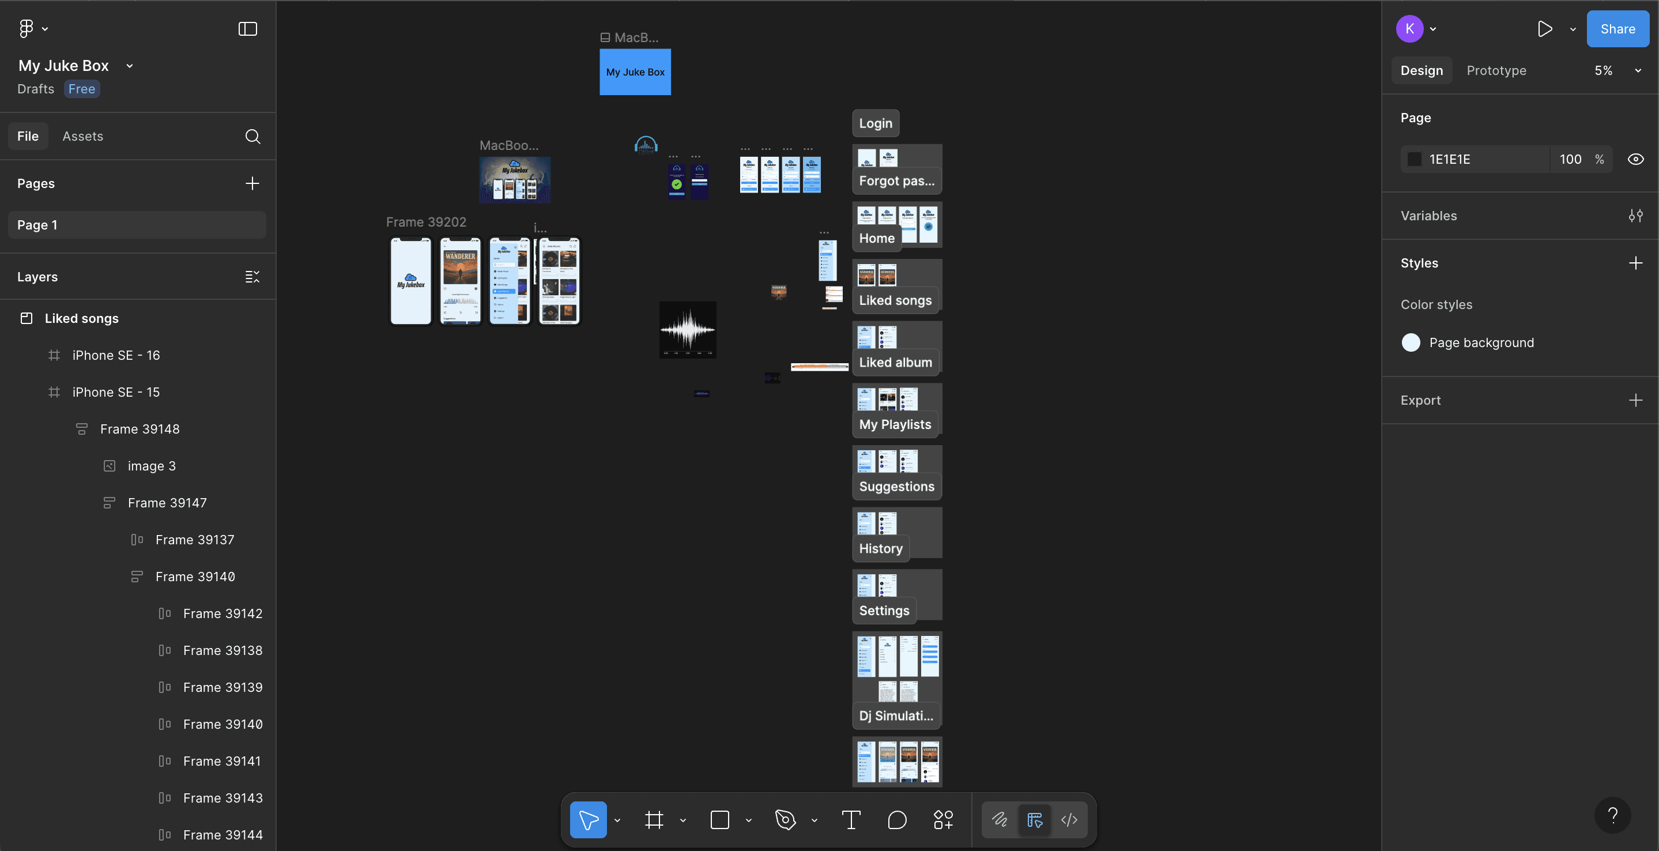Switch to the Assets tab
Image resolution: width=1659 pixels, height=851 pixels.
pos(82,136)
